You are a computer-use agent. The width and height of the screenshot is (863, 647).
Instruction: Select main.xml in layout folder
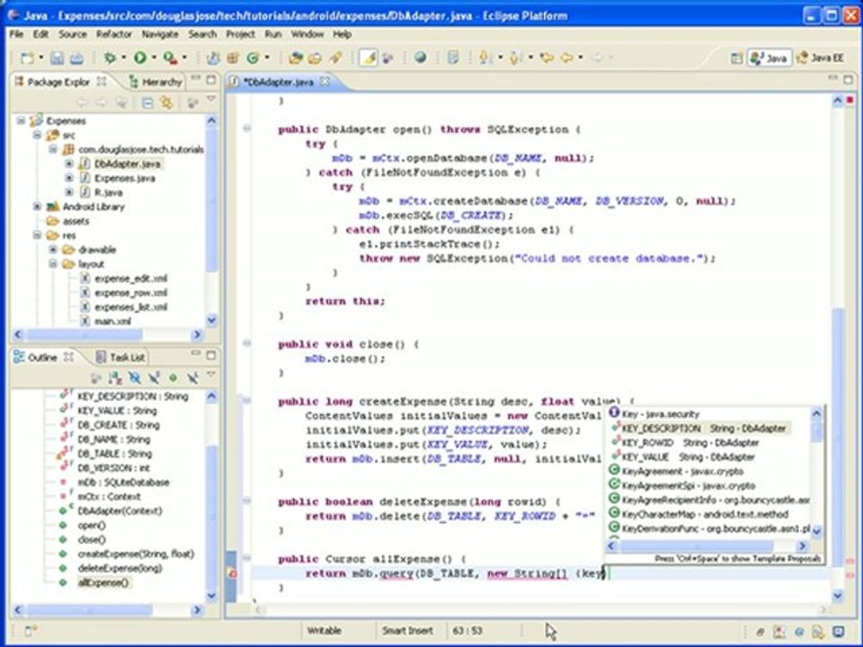click(x=113, y=321)
